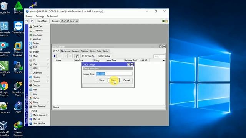
Task: Open the Log menu entry
Action: tap(35, 94)
